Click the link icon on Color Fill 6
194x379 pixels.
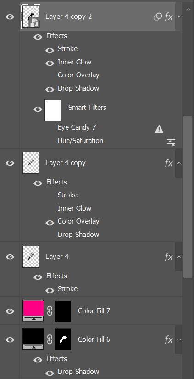coord(50,339)
